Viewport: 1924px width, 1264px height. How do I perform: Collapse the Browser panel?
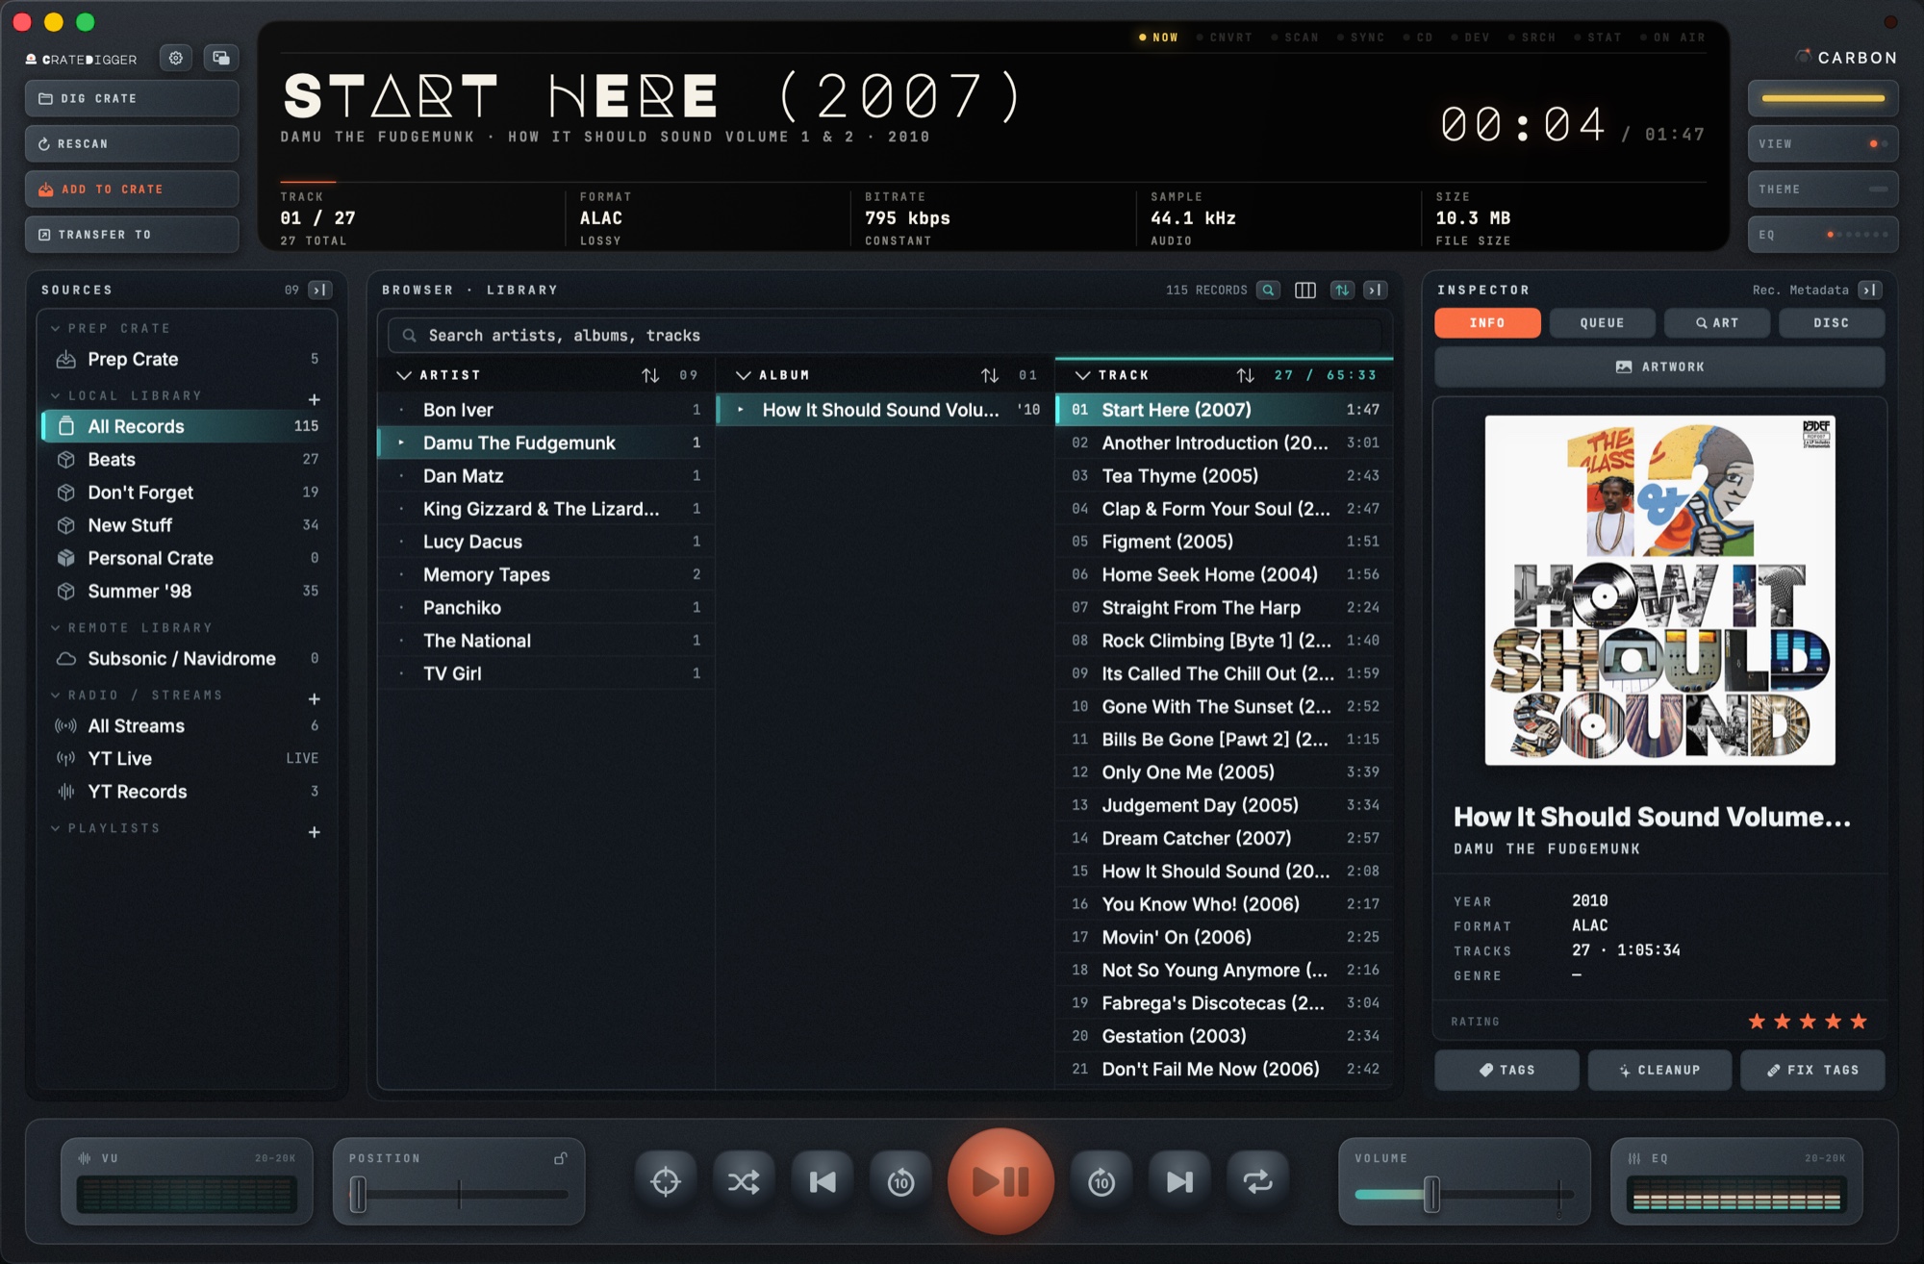coord(1376,290)
